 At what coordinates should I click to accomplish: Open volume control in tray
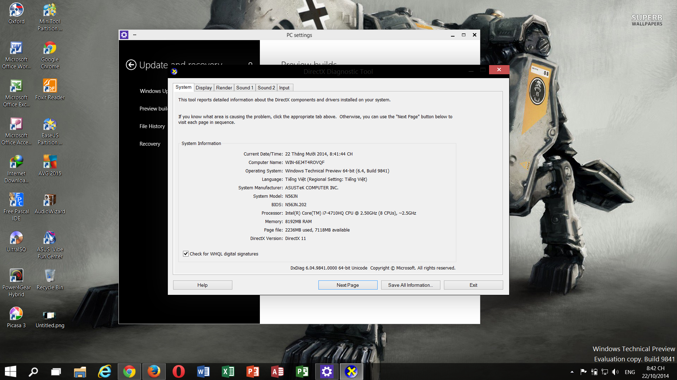[615, 372]
